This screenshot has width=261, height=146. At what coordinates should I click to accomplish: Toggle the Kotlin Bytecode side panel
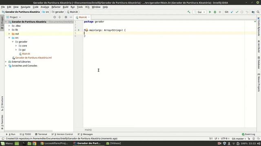point(259,26)
